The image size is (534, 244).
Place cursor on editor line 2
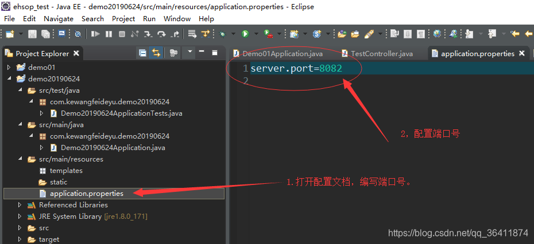click(x=392, y=81)
